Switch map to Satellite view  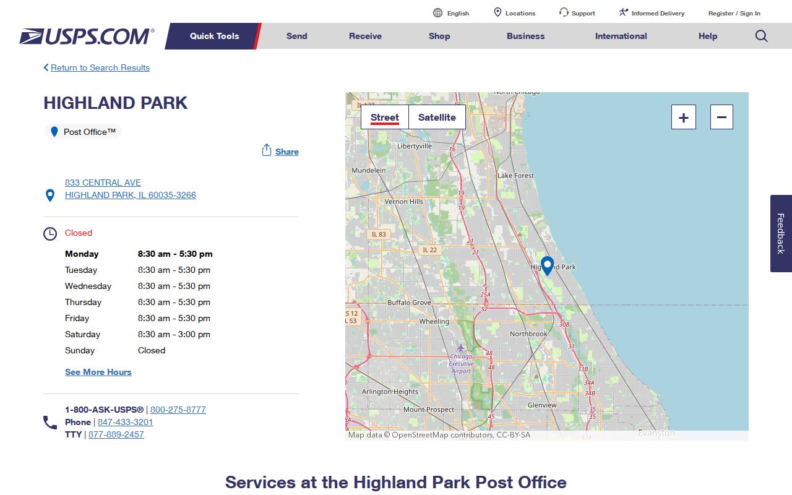click(437, 117)
